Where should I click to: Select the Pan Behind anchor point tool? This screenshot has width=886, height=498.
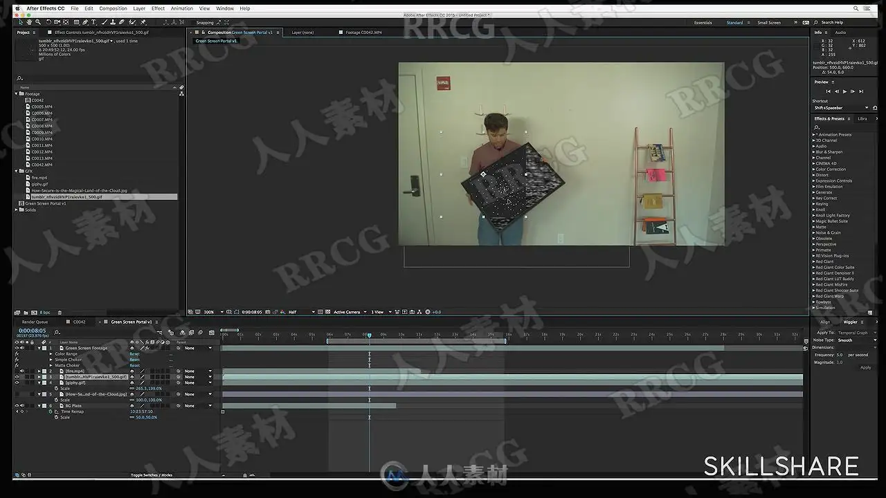pyautogui.click(x=66, y=22)
